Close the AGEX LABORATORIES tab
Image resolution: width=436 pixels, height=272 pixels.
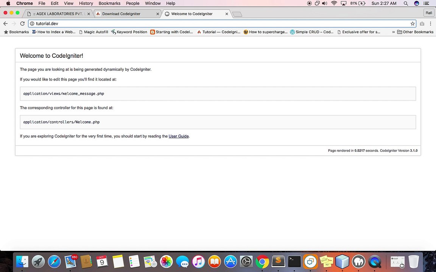pos(89,14)
